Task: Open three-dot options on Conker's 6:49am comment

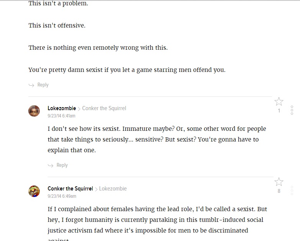Action: [x=292, y=191]
